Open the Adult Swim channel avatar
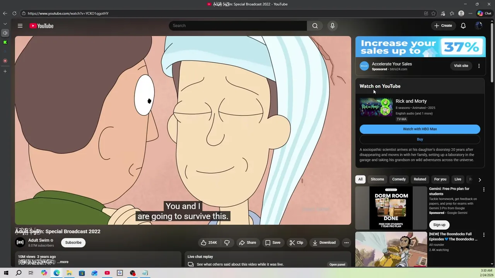The width and height of the screenshot is (495, 278). (20, 242)
